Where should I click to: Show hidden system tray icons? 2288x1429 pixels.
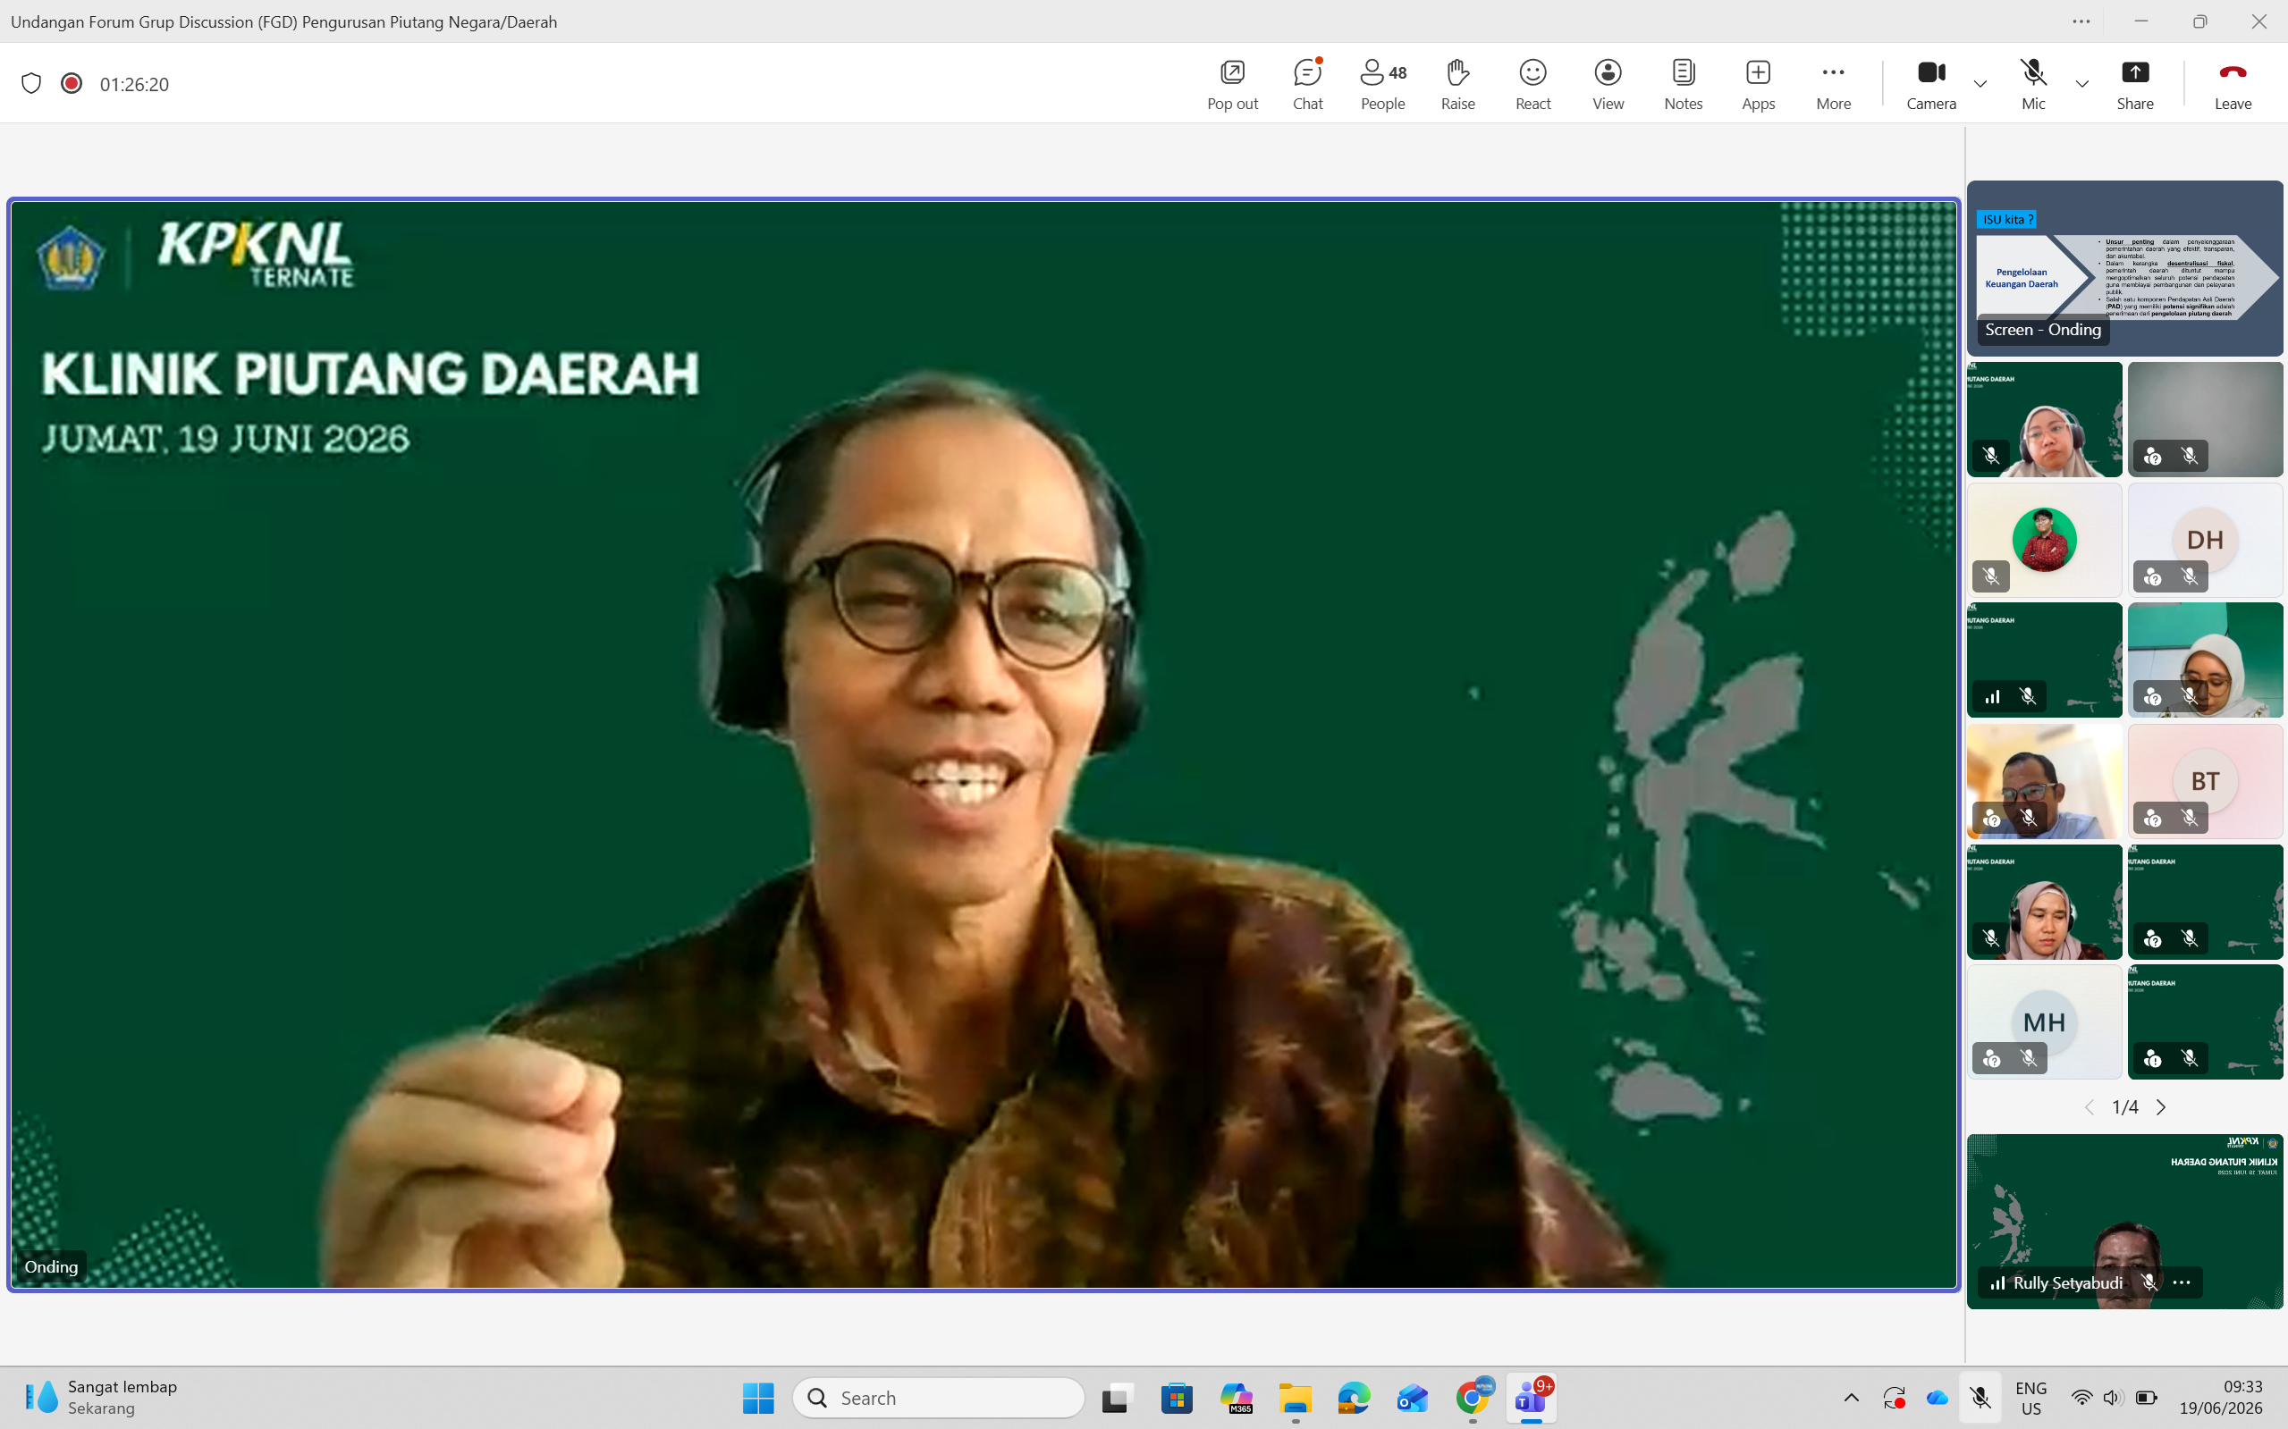click(x=1851, y=1397)
